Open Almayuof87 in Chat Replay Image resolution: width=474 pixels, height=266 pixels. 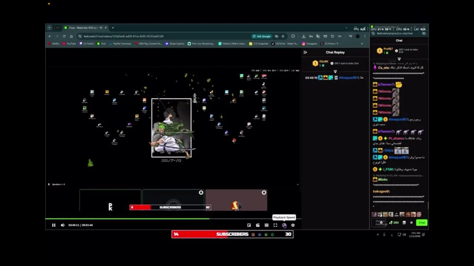[x=348, y=78]
